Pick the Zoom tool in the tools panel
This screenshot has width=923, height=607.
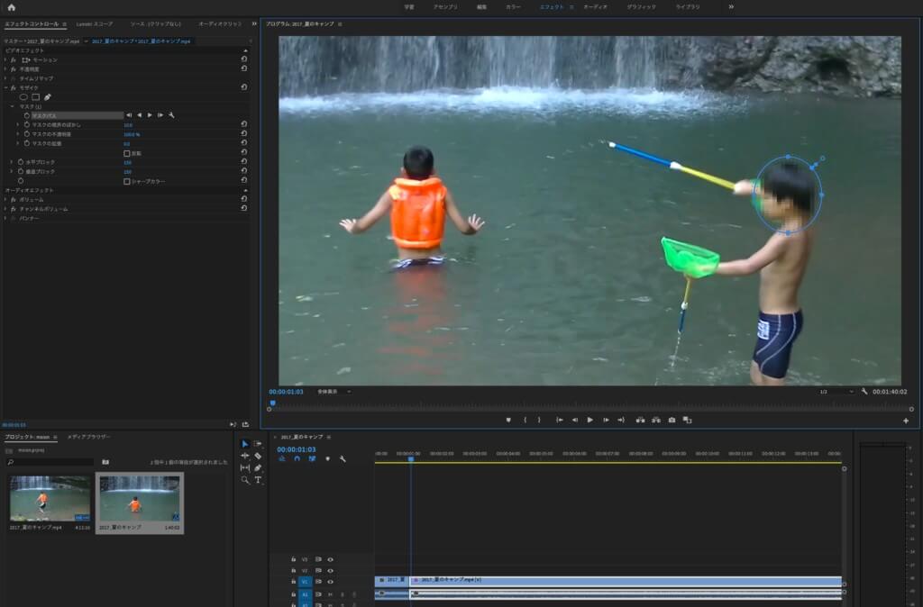coord(245,480)
